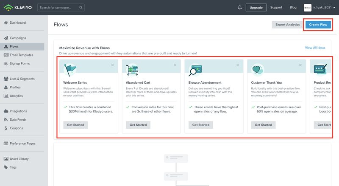Click the Tags icon
The height and width of the screenshot is (186, 339).
coord(6,167)
